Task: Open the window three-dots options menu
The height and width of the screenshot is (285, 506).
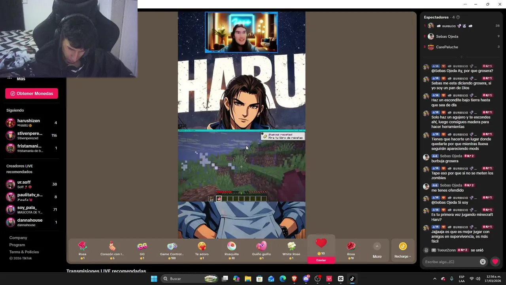Action: coord(465,4)
